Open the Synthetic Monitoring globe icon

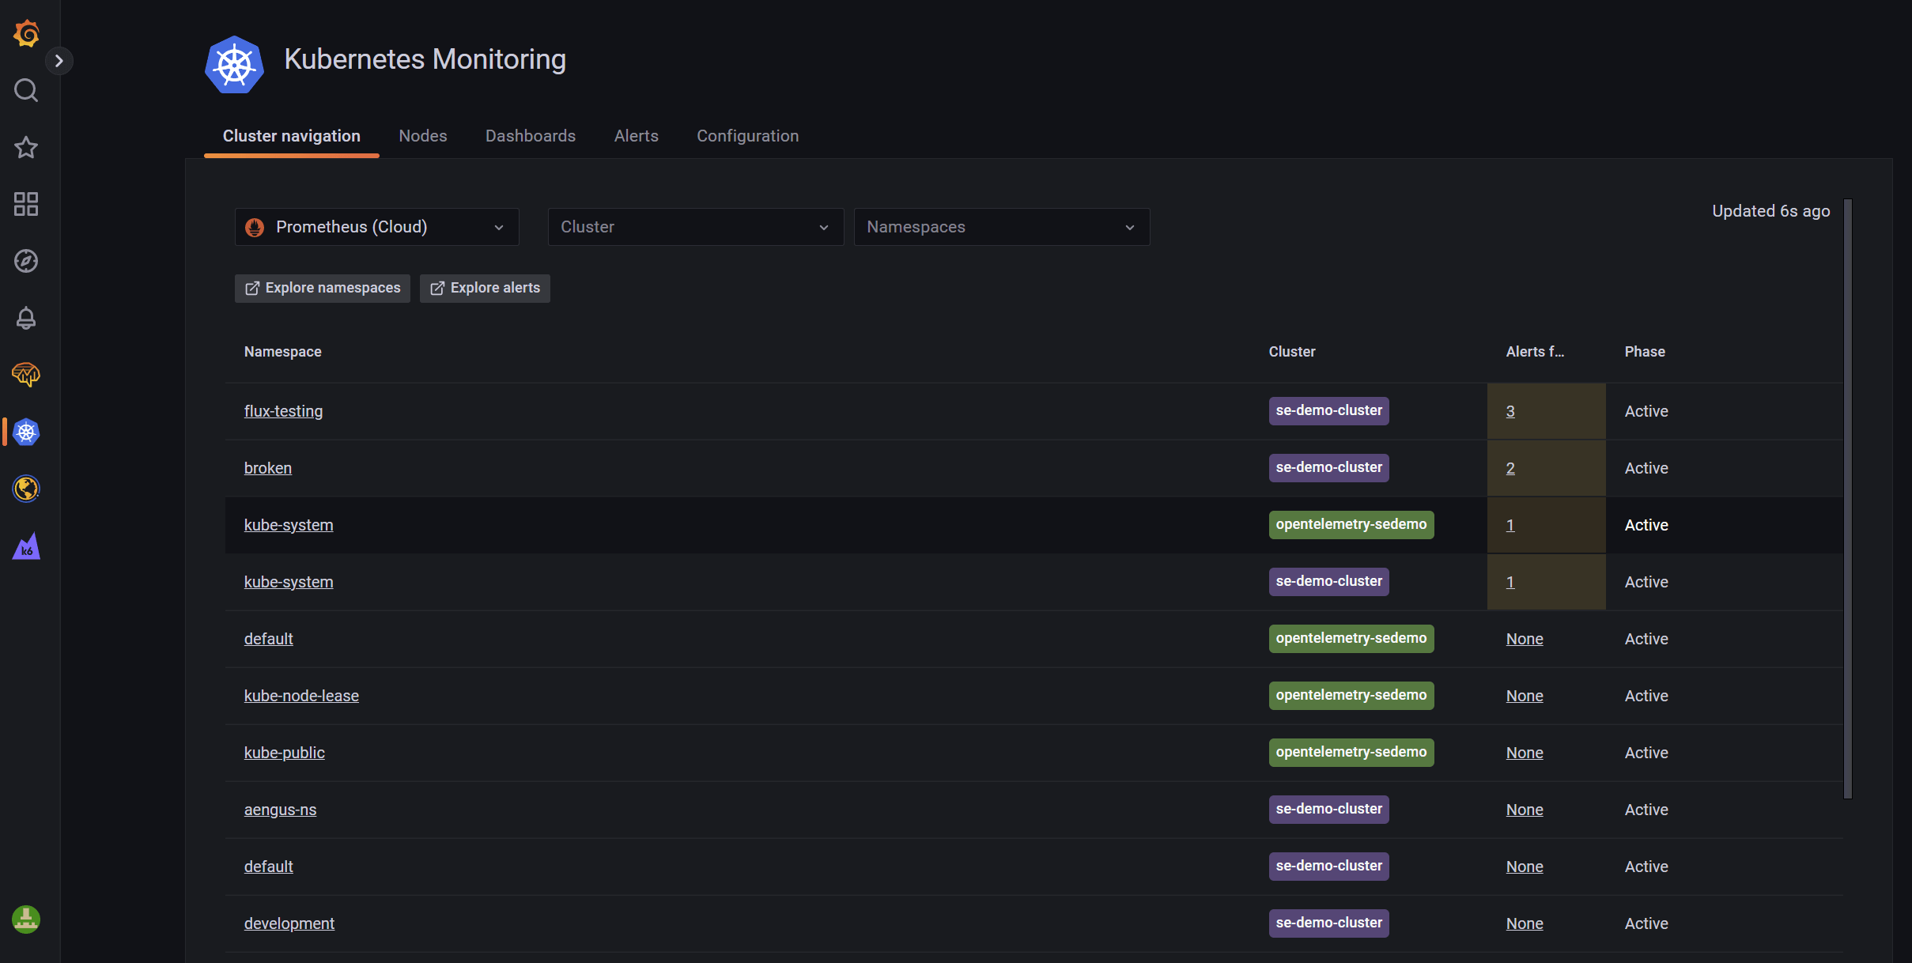[26, 489]
